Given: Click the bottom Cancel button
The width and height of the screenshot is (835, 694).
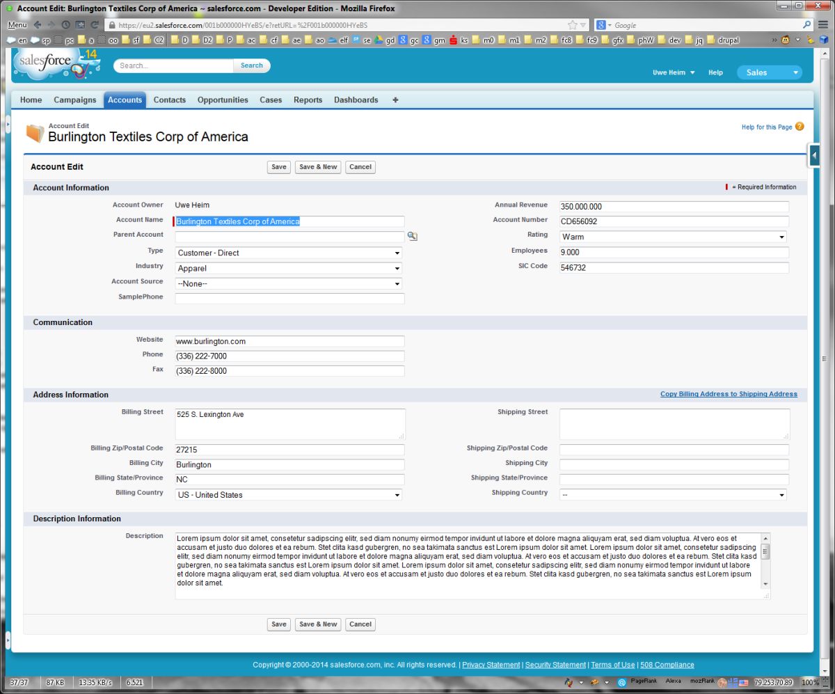Looking at the screenshot, I should tap(360, 624).
